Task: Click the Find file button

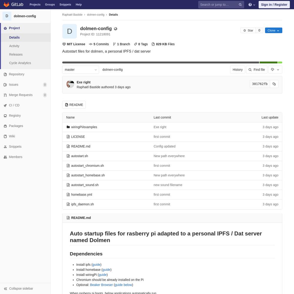Action: (256, 70)
